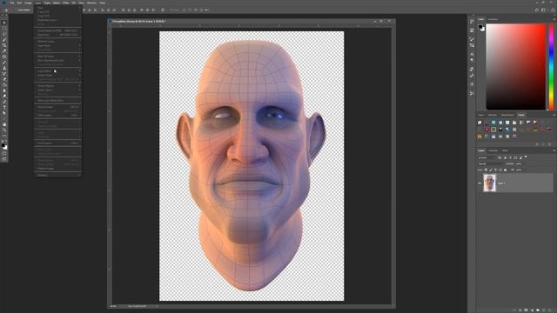The height and width of the screenshot is (313, 557).
Task: Select the Horizontal Type tool
Action: point(4,108)
